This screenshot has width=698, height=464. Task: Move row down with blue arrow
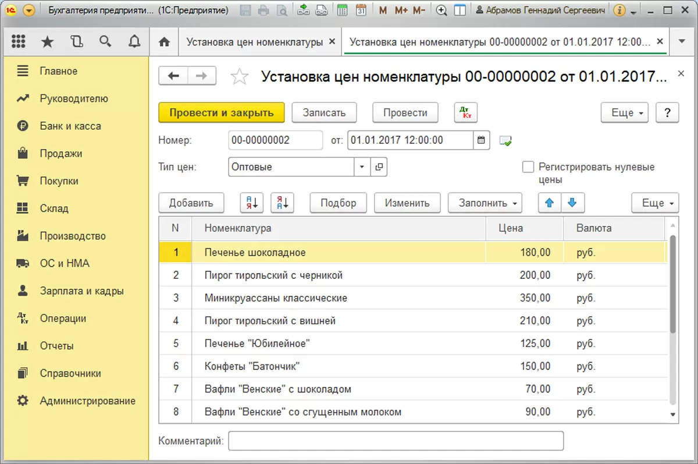[x=572, y=203]
